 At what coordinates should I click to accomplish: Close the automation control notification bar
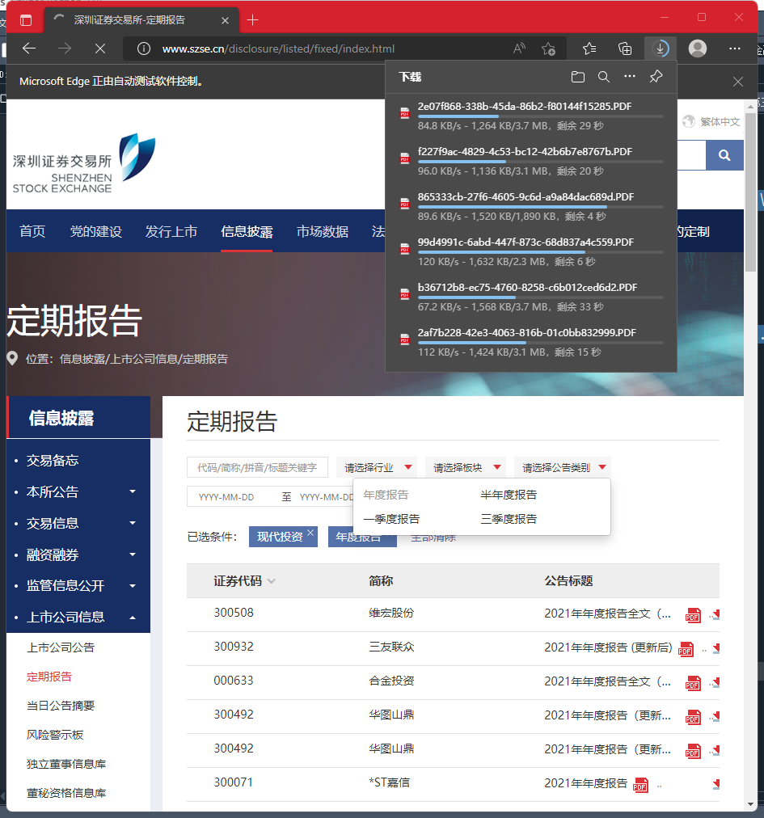[738, 82]
